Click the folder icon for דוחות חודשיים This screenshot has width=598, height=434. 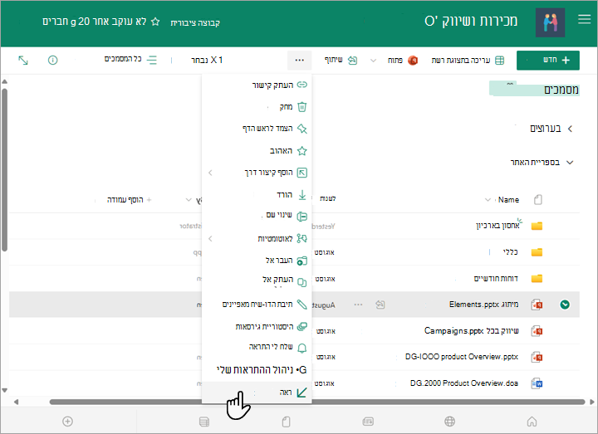(537, 279)
